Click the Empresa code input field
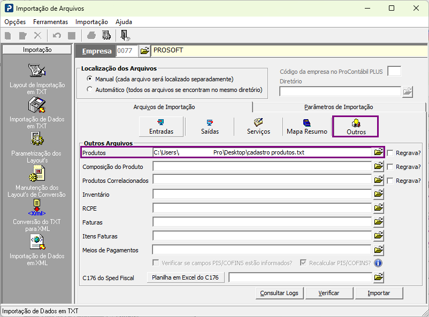Screen dimensions: 429x317 (126, 51)
